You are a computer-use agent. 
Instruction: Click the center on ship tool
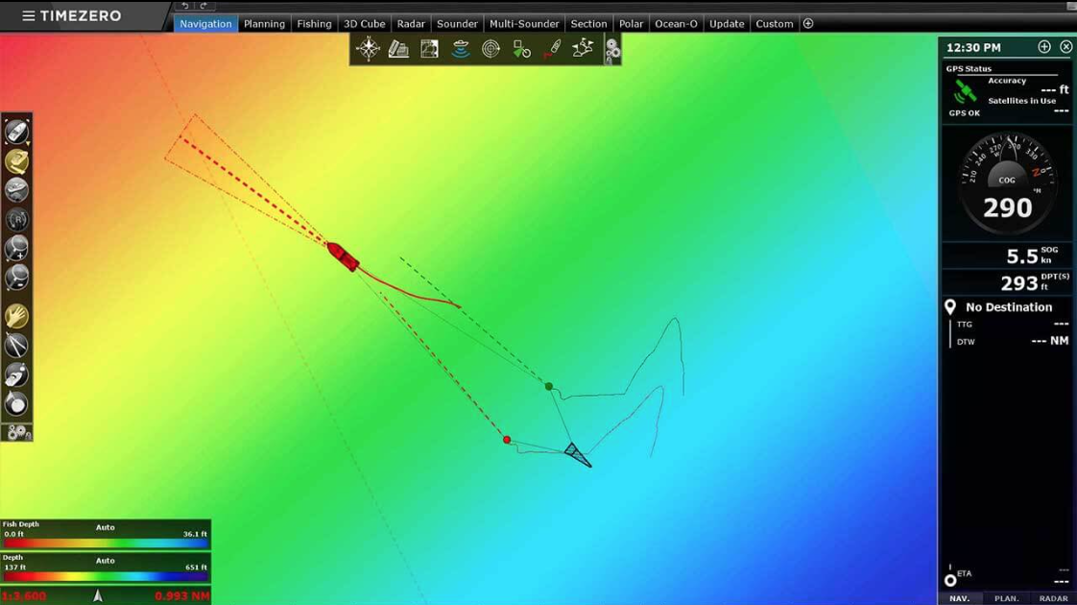click(16, 132)
